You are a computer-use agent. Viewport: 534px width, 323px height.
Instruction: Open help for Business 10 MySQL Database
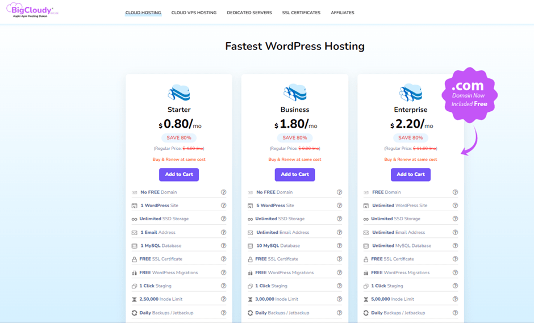[x=339, y=245]
